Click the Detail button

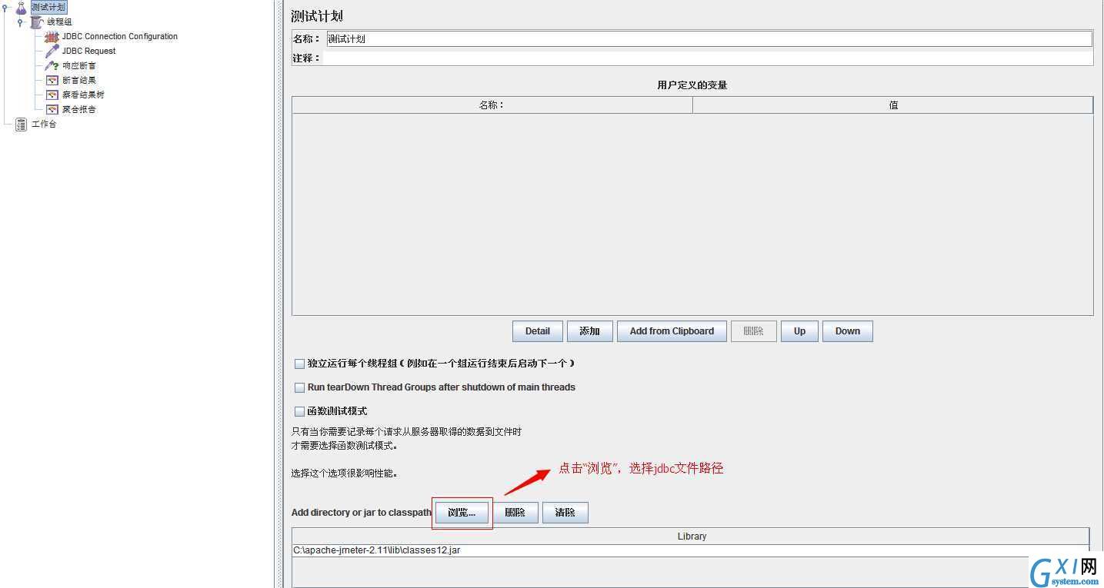pos(538,331)
